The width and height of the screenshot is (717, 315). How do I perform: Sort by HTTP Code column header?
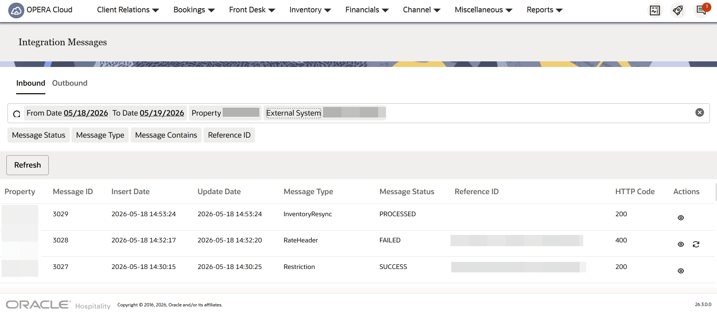pos(635,192)
